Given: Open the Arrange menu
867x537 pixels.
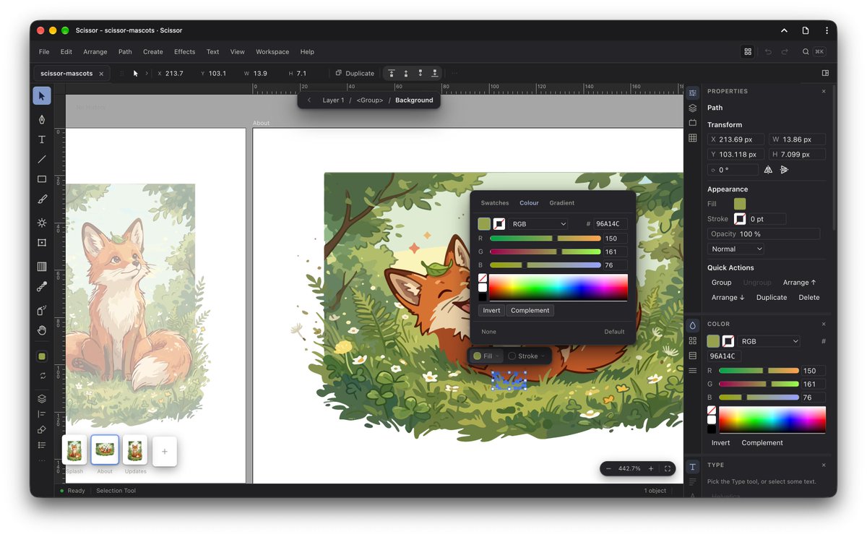Looking at the screenshot, I should click(95, 52).
